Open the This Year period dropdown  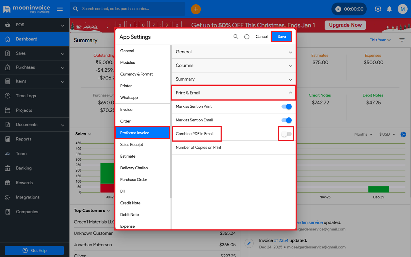(380, 40)
